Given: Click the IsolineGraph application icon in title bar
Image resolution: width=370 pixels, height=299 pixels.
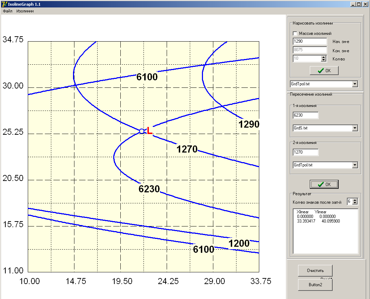Looking at the screenshot, I should coord(4,4).
